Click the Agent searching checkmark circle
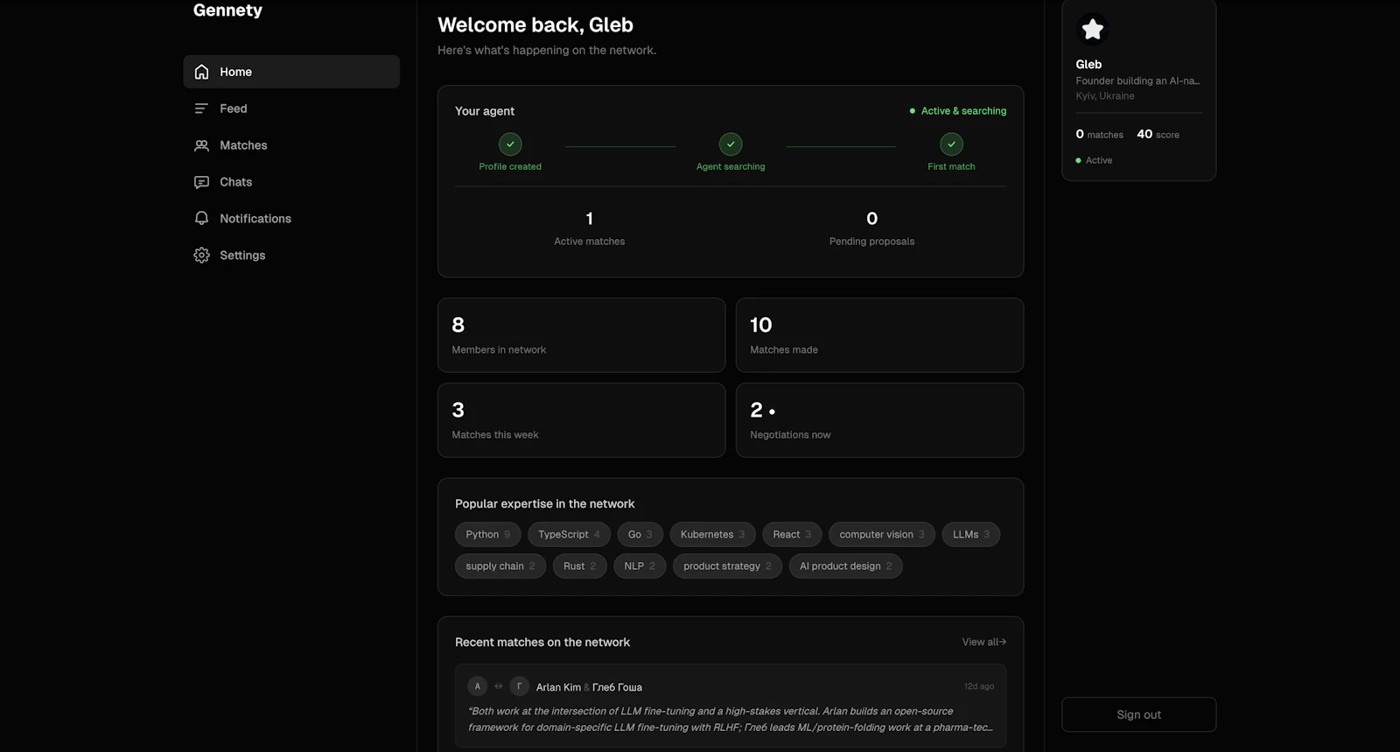This screenshot has width=1400, height=752. (731, 144)
